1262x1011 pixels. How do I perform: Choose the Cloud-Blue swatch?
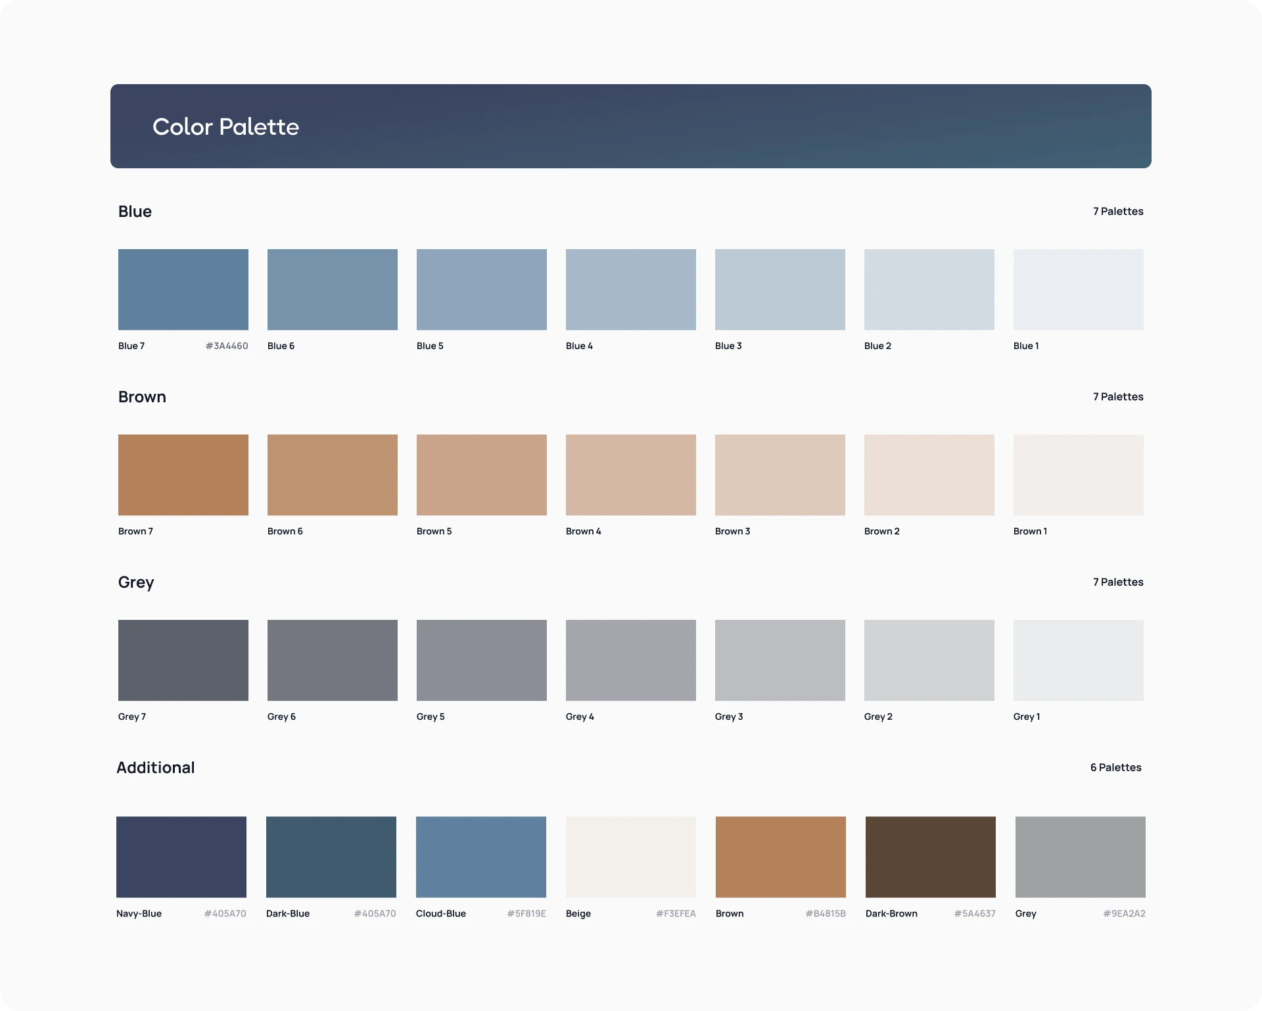coord(480,857)
